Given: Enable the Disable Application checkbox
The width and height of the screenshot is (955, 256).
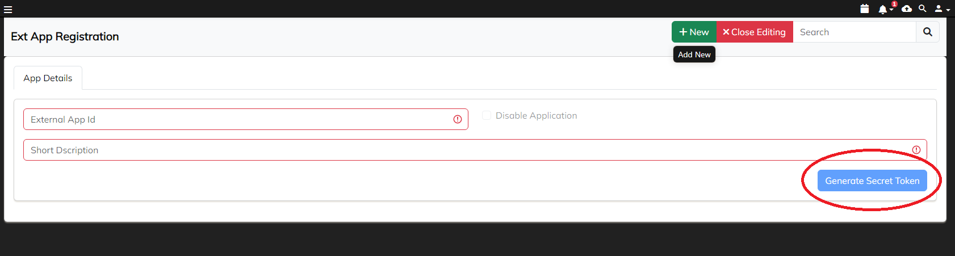Looking at the screenshot, I should point(487,115).
